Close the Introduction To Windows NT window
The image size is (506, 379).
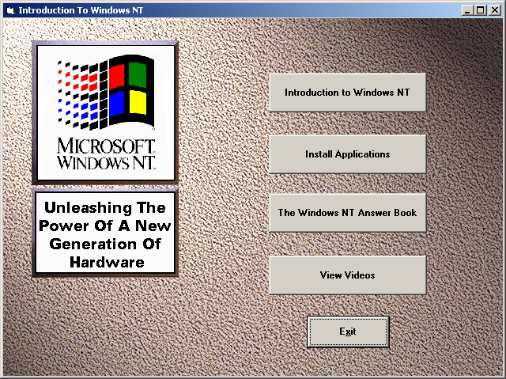(x=494, y=10)
